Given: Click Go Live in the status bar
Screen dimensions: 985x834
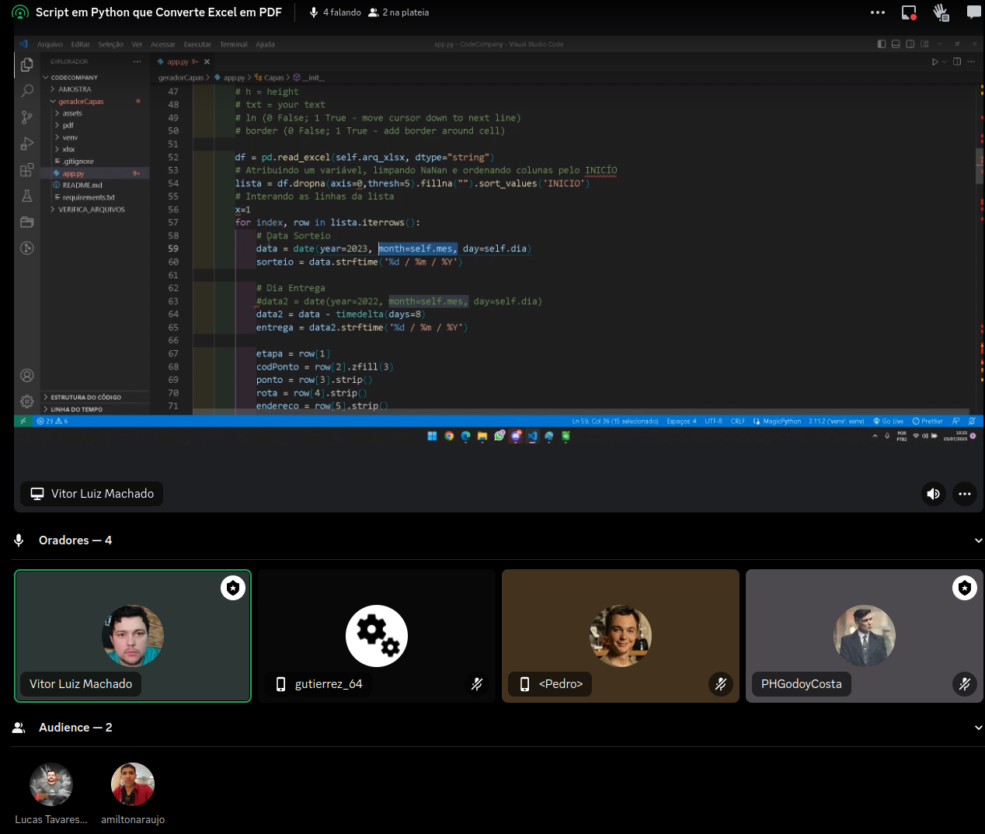Looking at the screenshot, I should click(889, 422).
